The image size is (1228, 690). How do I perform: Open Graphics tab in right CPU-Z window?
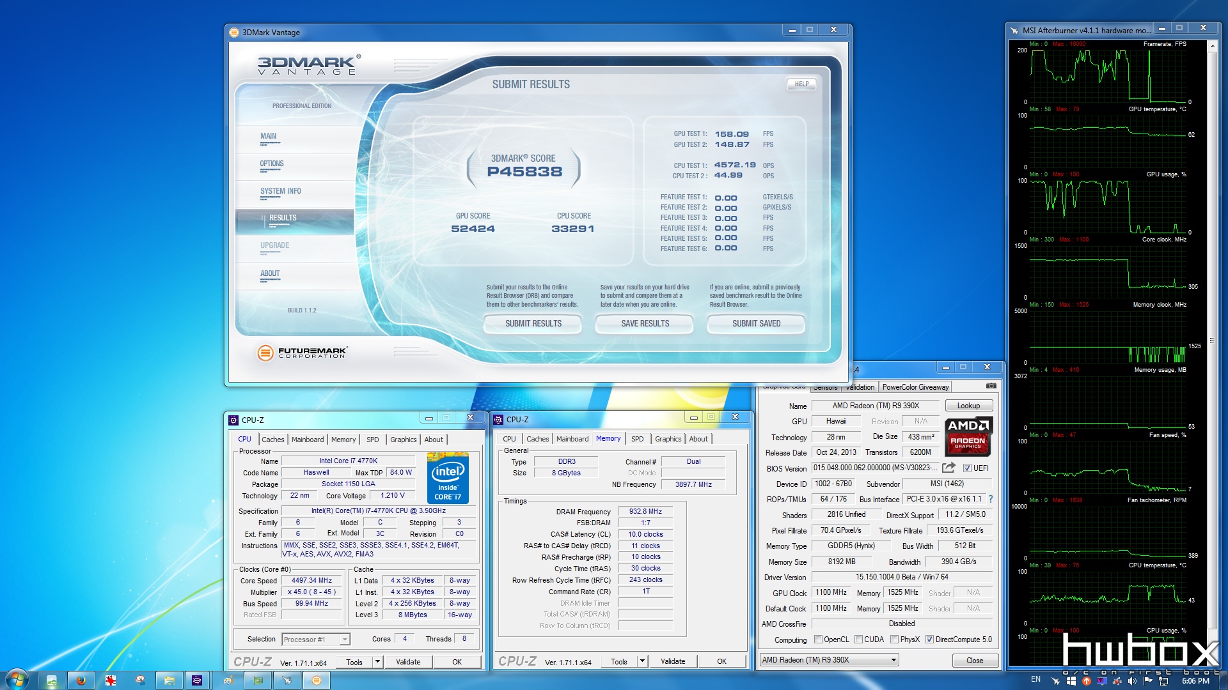point(668,439)
